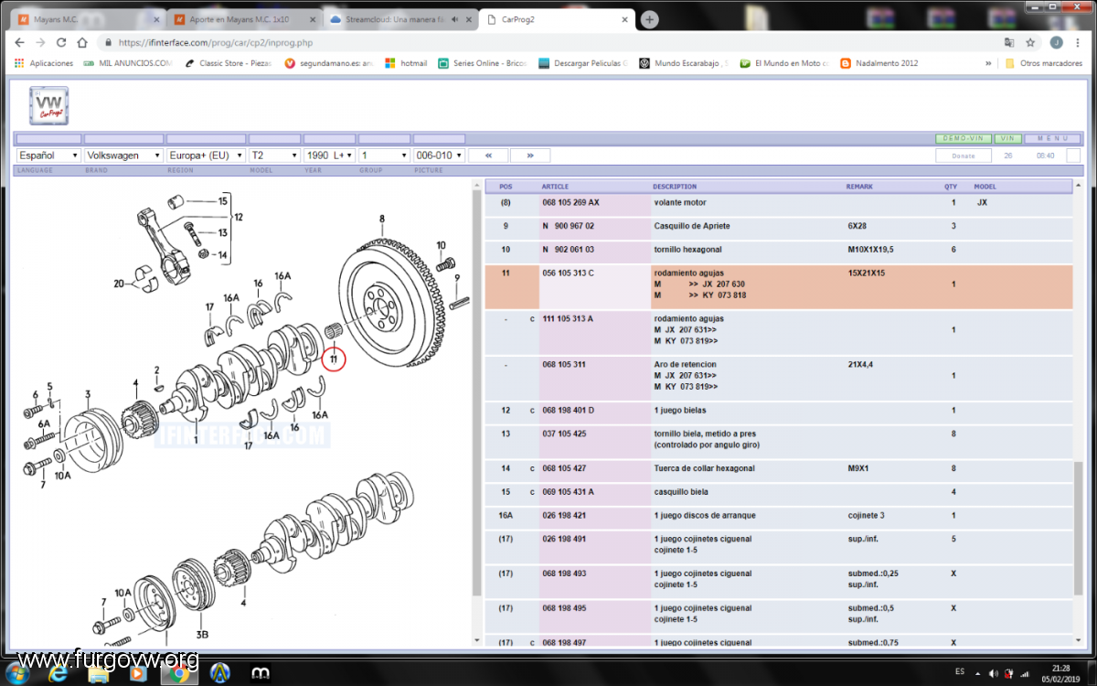This screenshot has height=686, width=1097.
Task: Select highlighted article 056 105 313 C
Action: tap(568, 273)
